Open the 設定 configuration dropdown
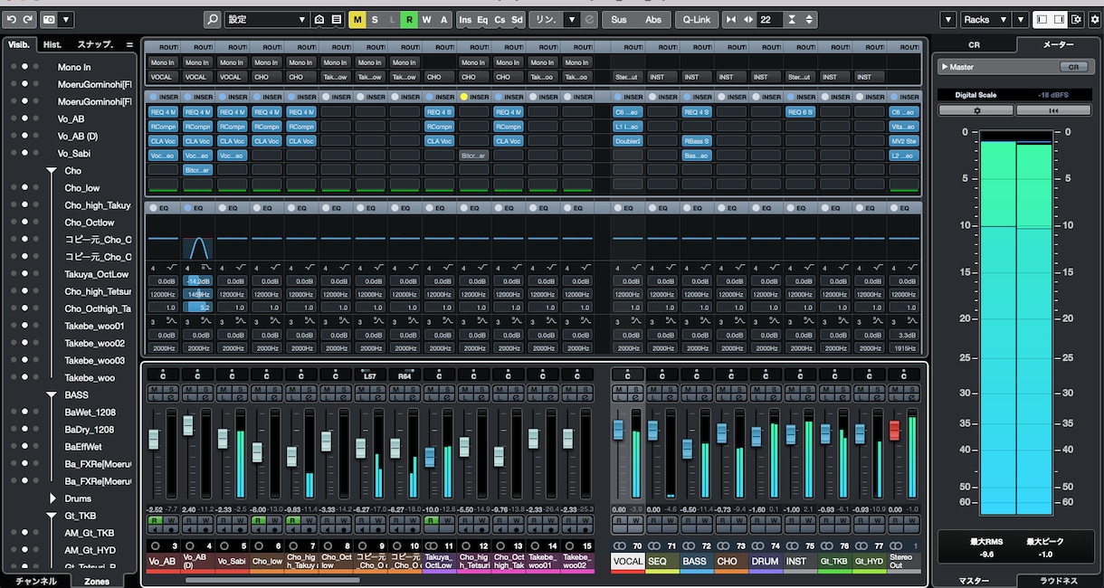Image resolution: width=1104 pixels, height=588 pixels. [267, 19]
